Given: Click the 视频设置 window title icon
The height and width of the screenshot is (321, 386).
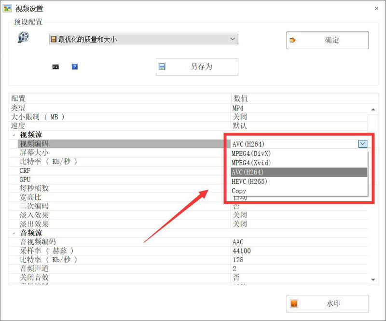Looking at the screenshot, I should 7,8.
